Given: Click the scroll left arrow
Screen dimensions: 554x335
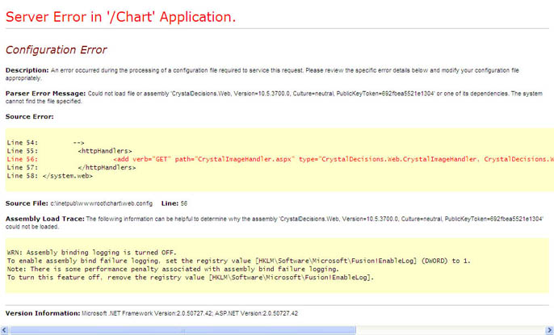Looking at the screenshot, I should (4, 330).
